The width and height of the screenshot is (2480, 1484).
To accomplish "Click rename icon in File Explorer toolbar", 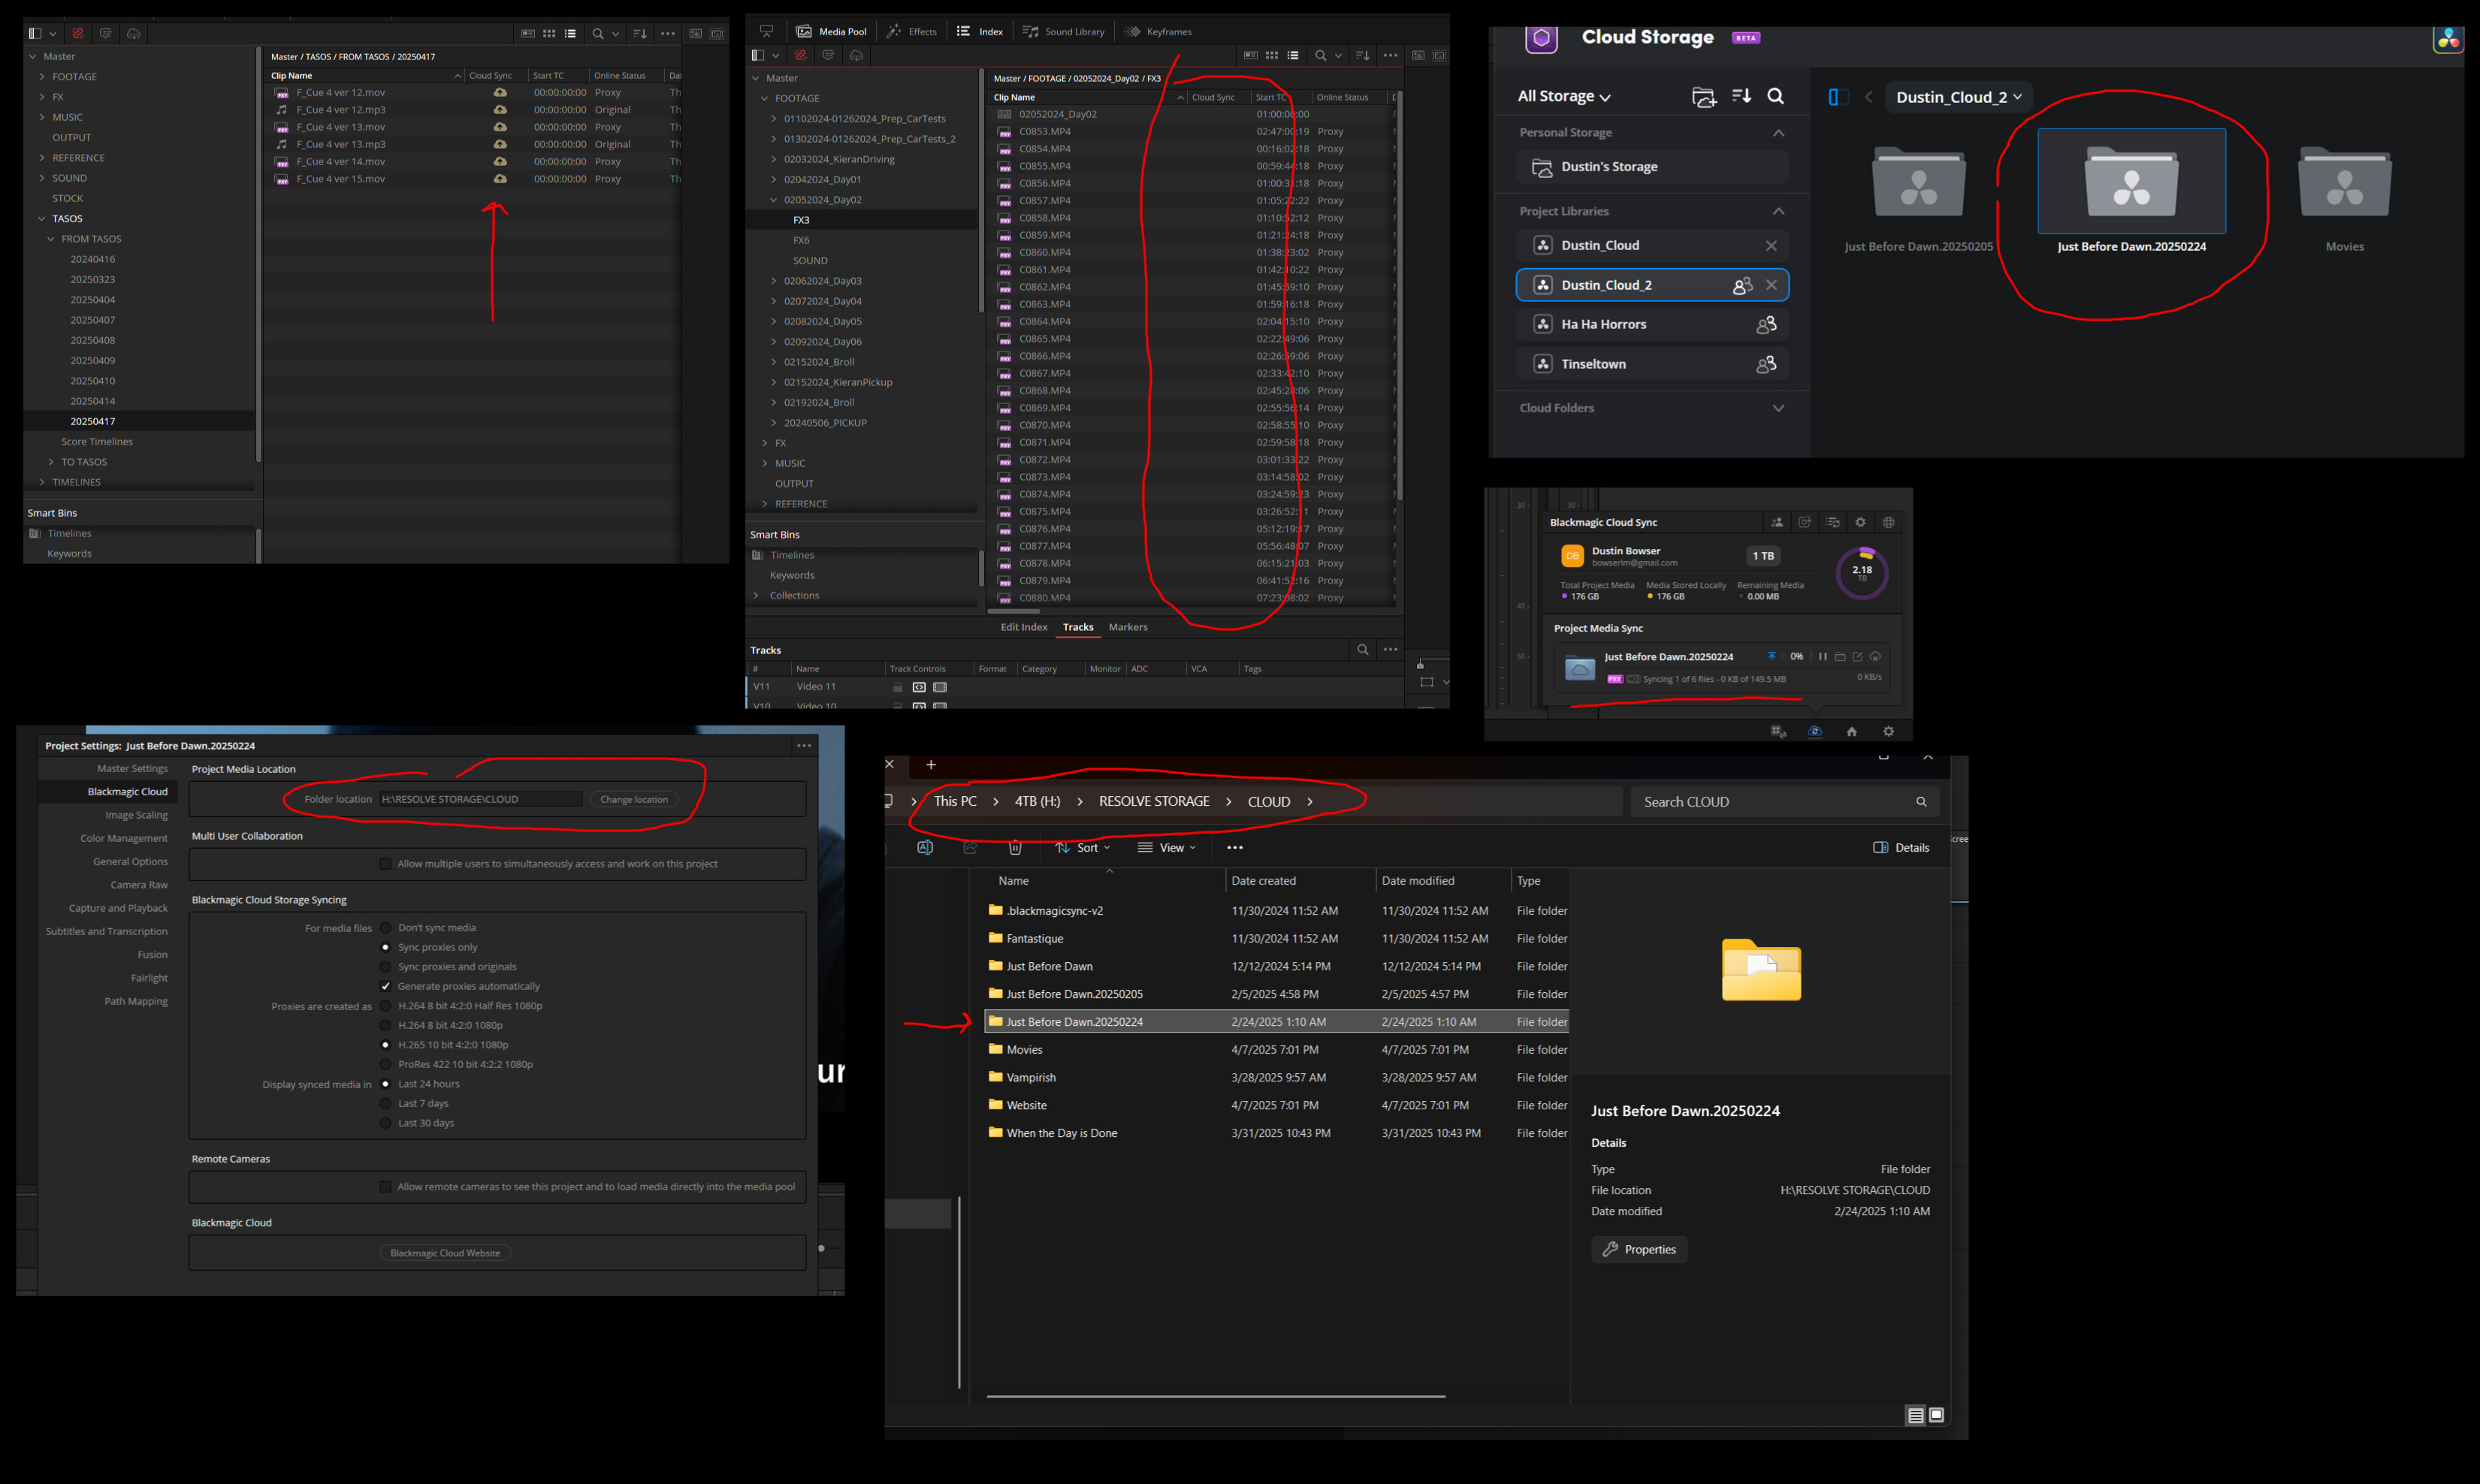I will pyautogui.click(x=926, y=848).
